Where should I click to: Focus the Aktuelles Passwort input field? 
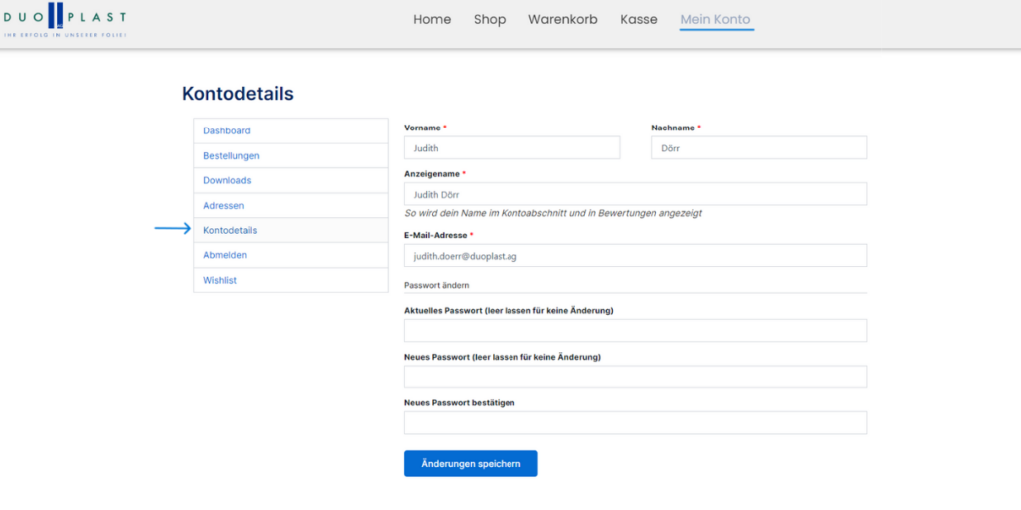635,331
